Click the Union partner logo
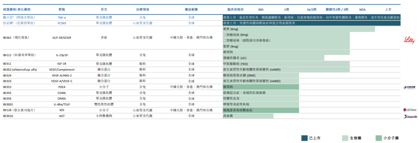Image resolution: width=419 pixels, height=143 pixels. (409, 87)
